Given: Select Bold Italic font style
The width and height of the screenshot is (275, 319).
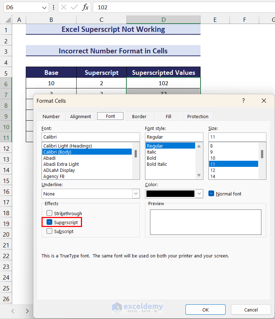Looking at the screenshot, I should 170,164.
